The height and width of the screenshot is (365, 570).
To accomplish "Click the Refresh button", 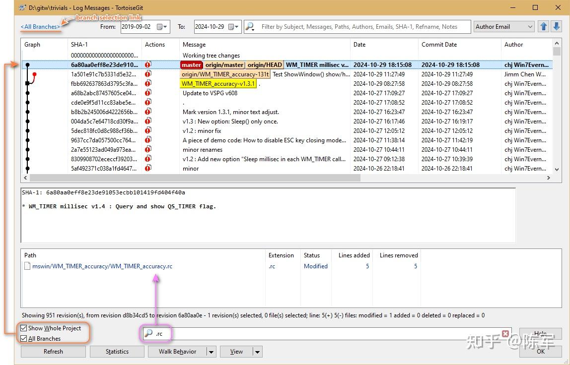I will click(x=53, y=352).
